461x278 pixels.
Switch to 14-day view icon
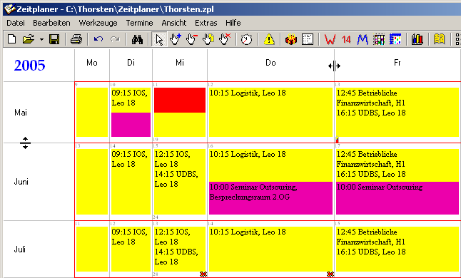tap(346, 39)
